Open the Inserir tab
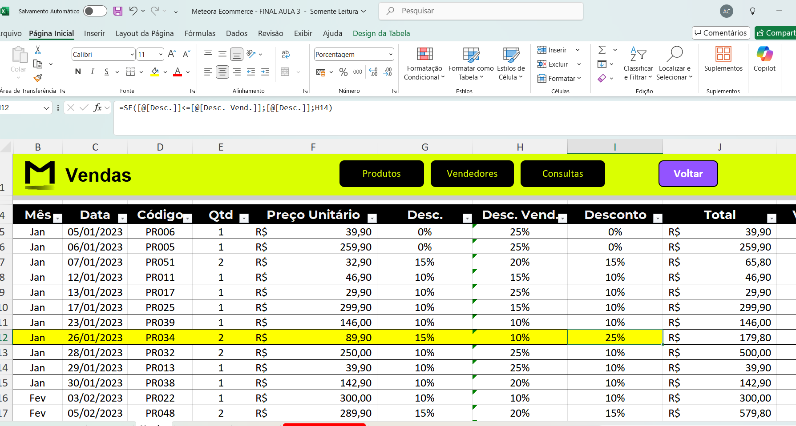This screenshot has height=426, width=796. click(94, 33)
